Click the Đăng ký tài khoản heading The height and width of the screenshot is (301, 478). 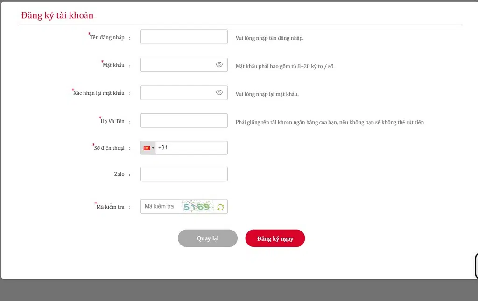click(57, 15)
